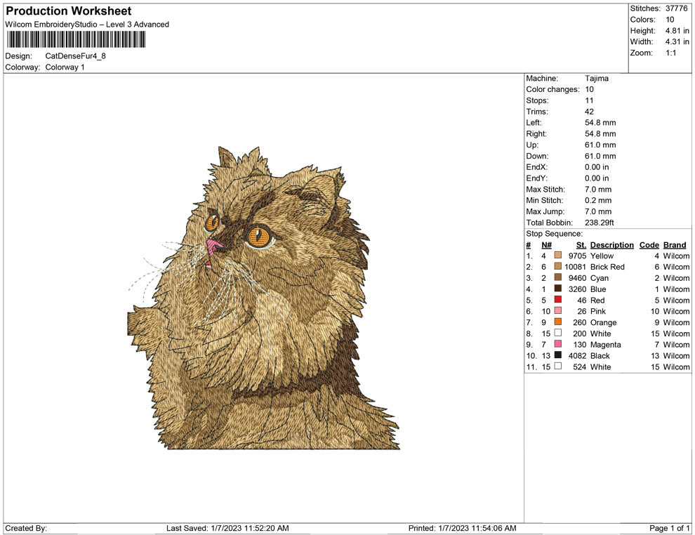Click the Wilcom EmbroideryStudio Level 3 Advanced label

(x=86, y=24)
